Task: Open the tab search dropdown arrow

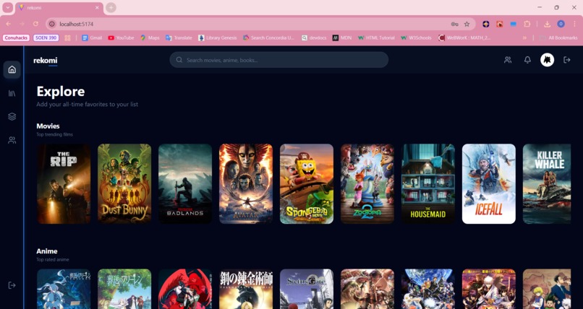Action: pyautogui.click(x=8, y=7)
